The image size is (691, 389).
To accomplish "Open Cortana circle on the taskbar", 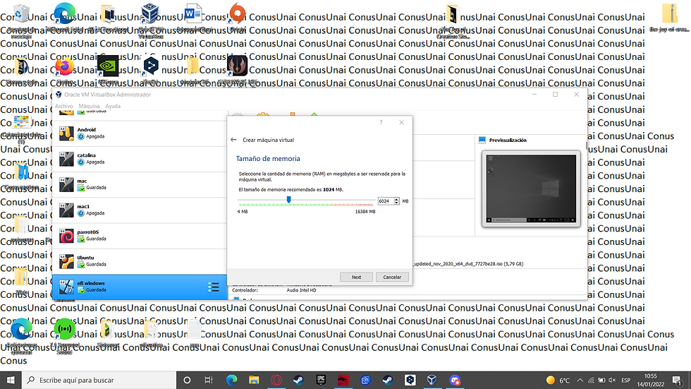I will click(187, 381).
